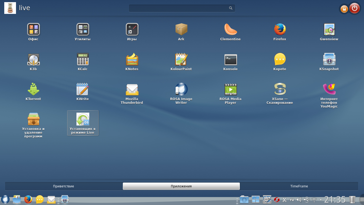Click the red update notifier tray icon
364x205 pixels.
click(277, 200)
